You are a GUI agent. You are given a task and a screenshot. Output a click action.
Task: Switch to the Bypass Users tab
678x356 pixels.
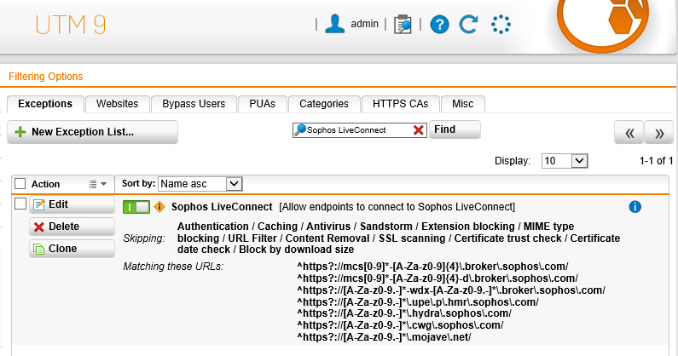(x=194, y=104)
